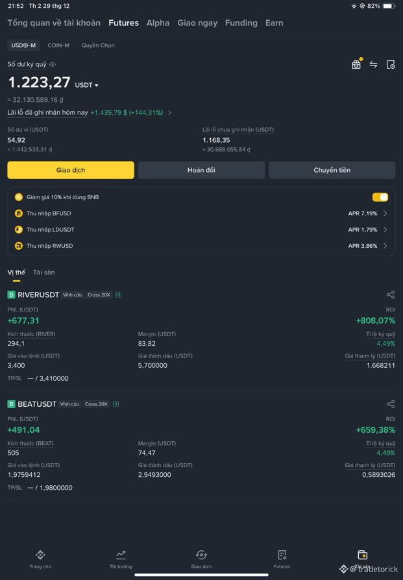Viewport: 403px width, 580px height.
Task: Expand Thu nhập BFUSD APR details
Action: 385,213
